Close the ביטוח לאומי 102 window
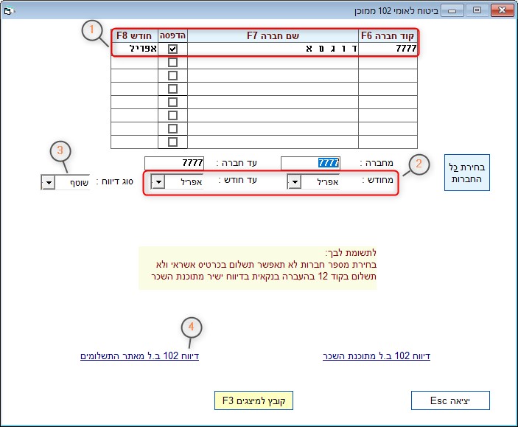Image resolution: width=518 pixels, height=427 pixels. (x=502, y=10)
